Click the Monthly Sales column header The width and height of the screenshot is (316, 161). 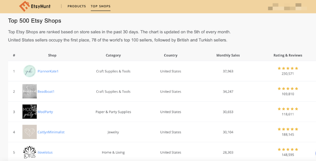[x=228, y=55]
